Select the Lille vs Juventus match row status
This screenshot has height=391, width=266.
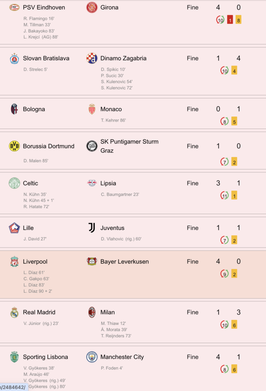[192, 228]
